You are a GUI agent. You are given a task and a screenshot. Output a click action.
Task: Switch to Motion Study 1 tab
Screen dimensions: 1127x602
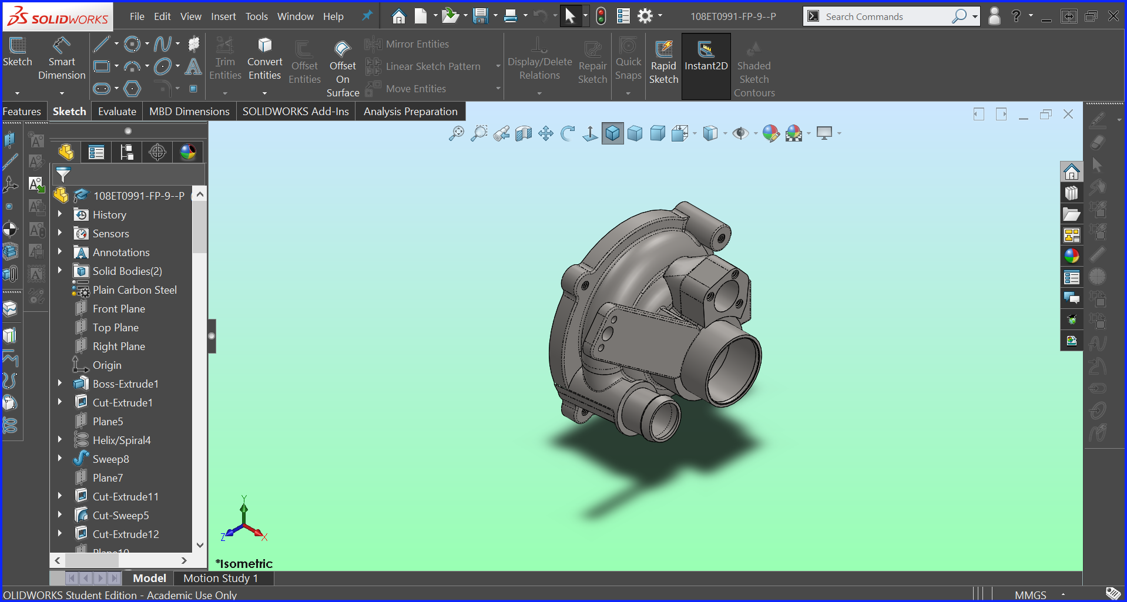click(220, 579)
